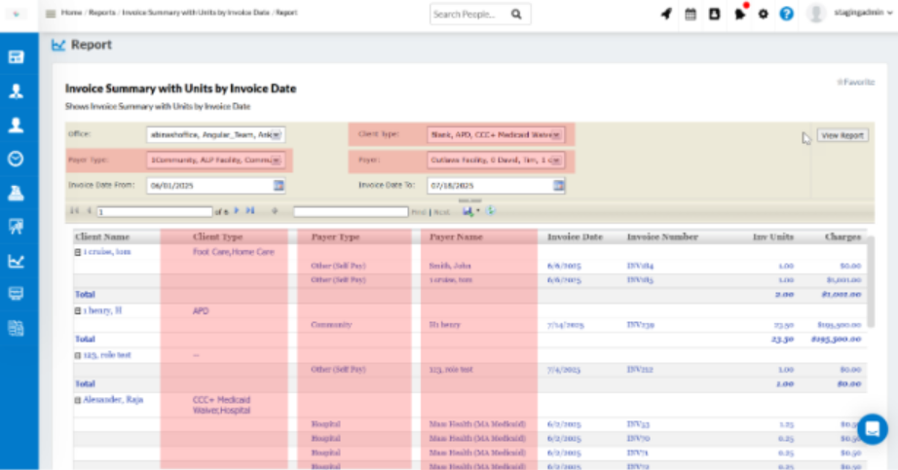Image resolution: width=898 pixels, height=470 pixels.
Task: Open client link 'Alexander, Raja'
Action: coord(113,400)
